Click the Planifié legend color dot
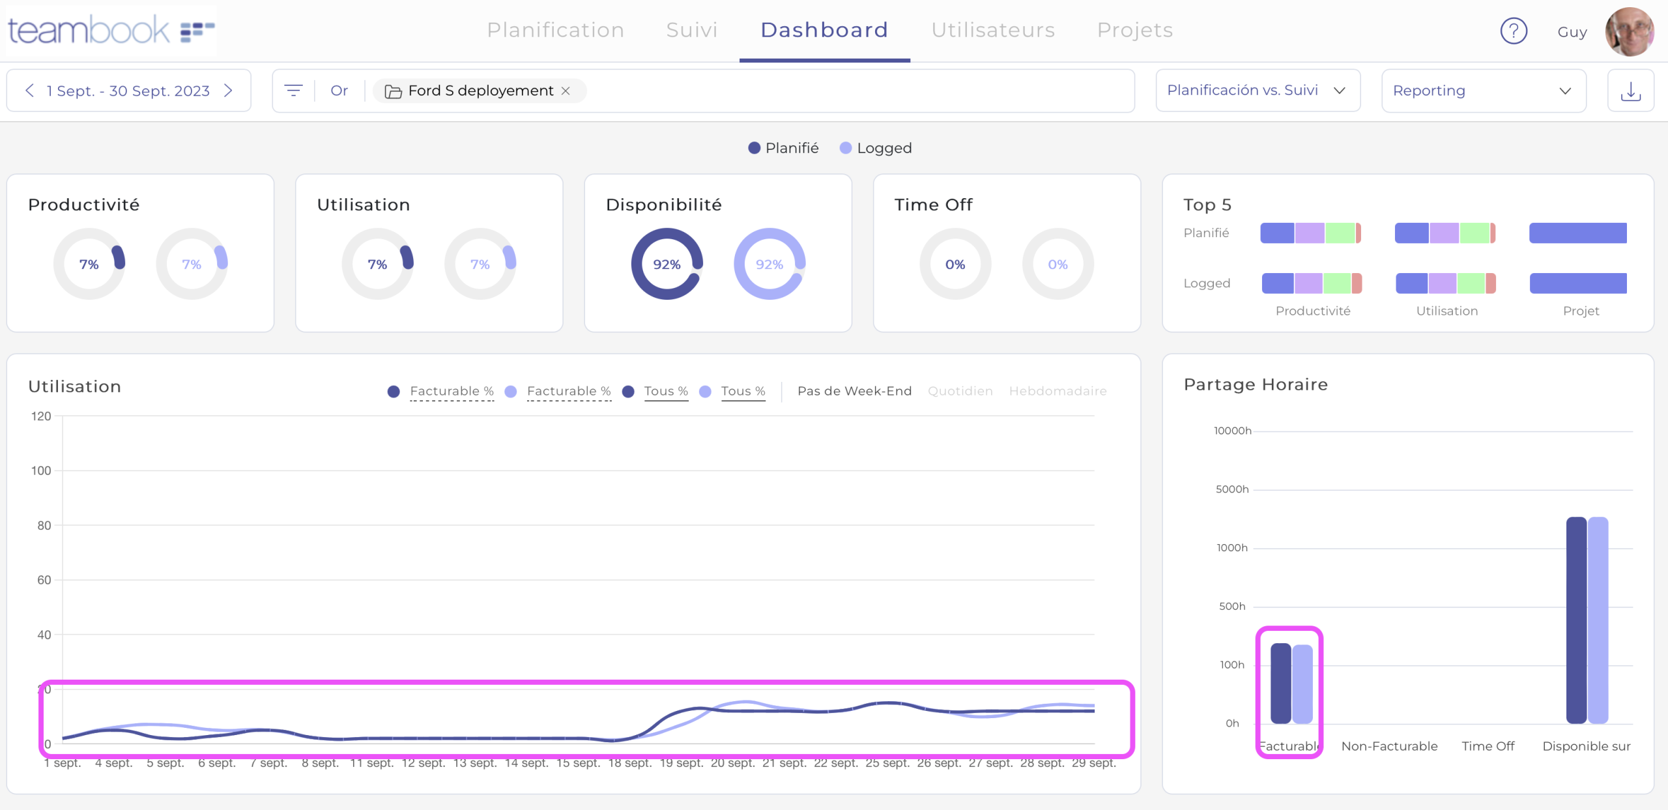1668x810 pixels. click(x=754, y=148)
